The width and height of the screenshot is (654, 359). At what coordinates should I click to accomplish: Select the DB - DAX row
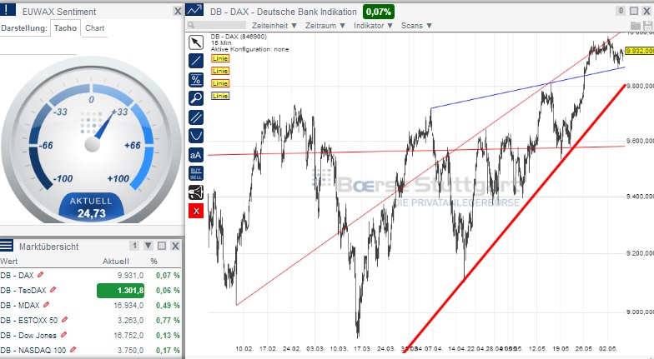(90, 275)
